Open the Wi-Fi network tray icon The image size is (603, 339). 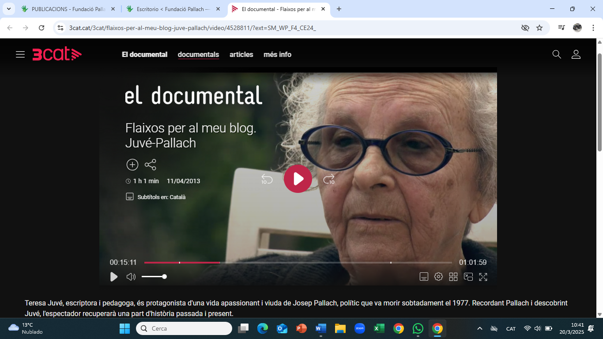pyautogui.click(x=527, y=328)
